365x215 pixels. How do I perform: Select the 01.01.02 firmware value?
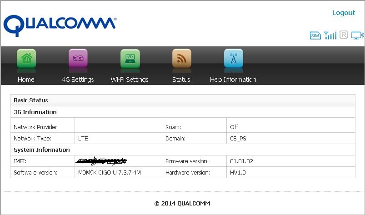click(x=241, y=161)
